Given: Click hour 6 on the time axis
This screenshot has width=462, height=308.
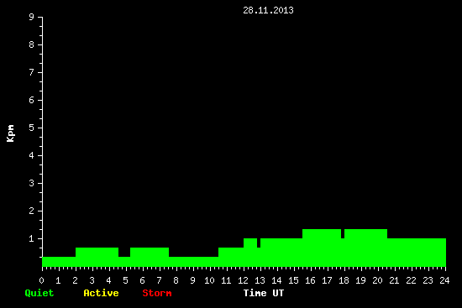Looking at the screenshot, I should [142, 280].
